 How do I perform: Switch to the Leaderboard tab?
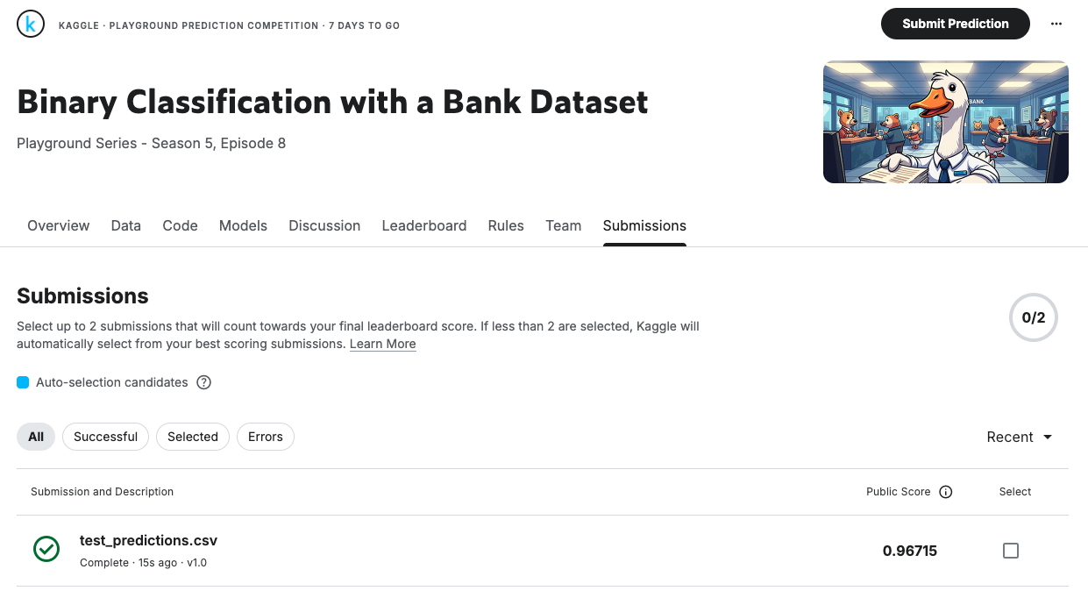coord(424,225)
